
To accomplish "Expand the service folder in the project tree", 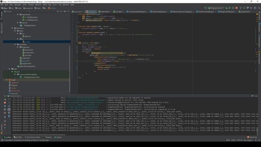I will 18,23.
